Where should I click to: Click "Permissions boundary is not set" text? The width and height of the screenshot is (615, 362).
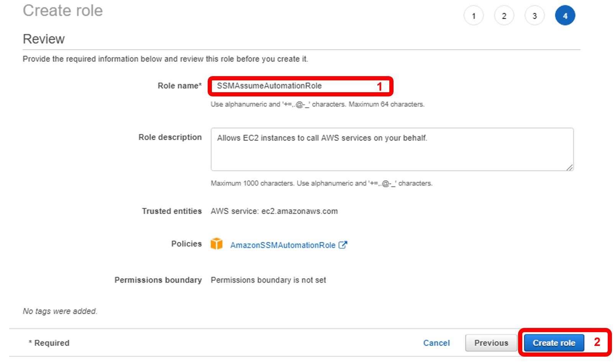[x=268, y=280]
